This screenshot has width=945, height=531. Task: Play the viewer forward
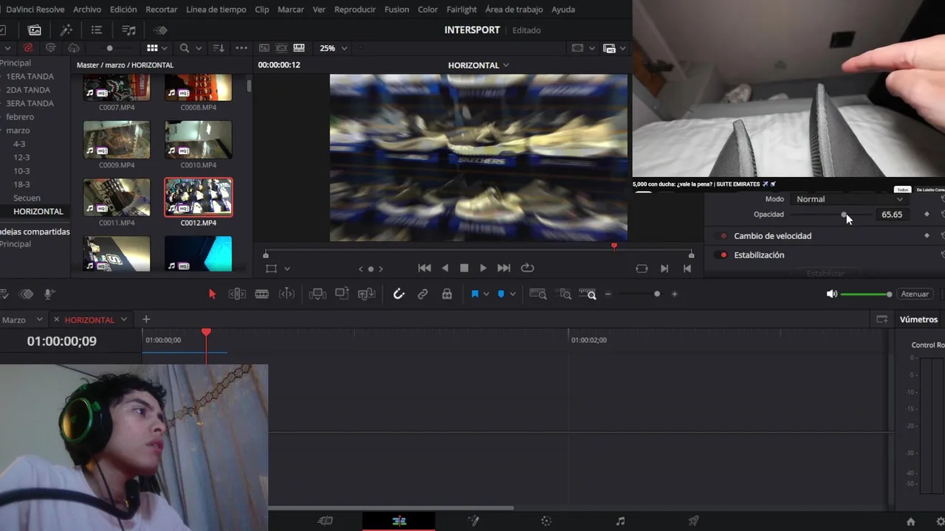(x=483, y=268)
